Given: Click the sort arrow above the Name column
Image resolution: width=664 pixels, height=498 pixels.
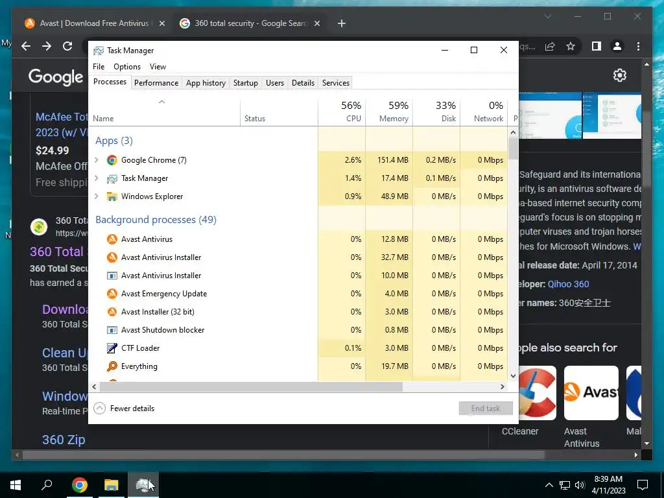Looking at the screenshot, I should click(x=161, y=102).
